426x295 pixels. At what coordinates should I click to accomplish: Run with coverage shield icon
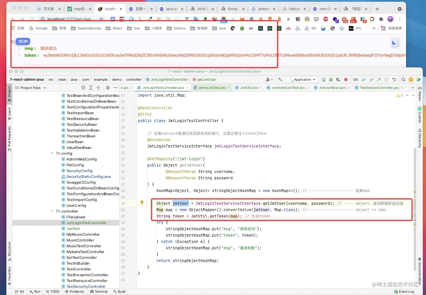pyautogui.click(x=338, y=80)
